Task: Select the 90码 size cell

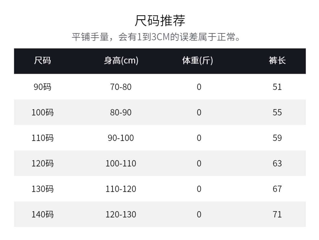Action: click(x=43, y=87)
